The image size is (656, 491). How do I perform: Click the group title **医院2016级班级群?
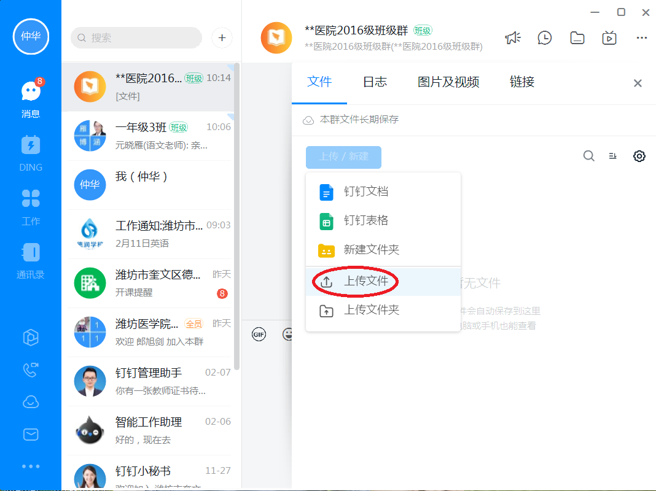(x=356, y=31)
